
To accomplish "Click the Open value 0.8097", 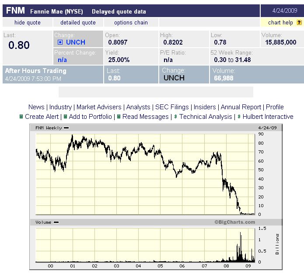I will coord(118,42).
